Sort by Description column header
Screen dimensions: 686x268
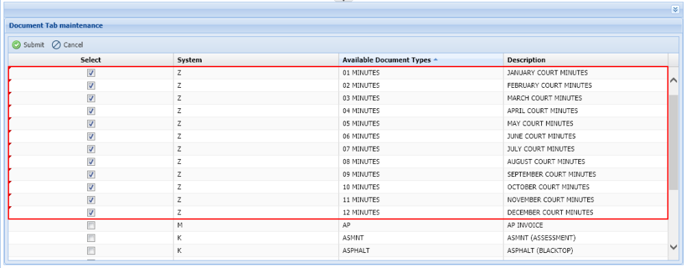pyautogui.click(x=586, y=60)
